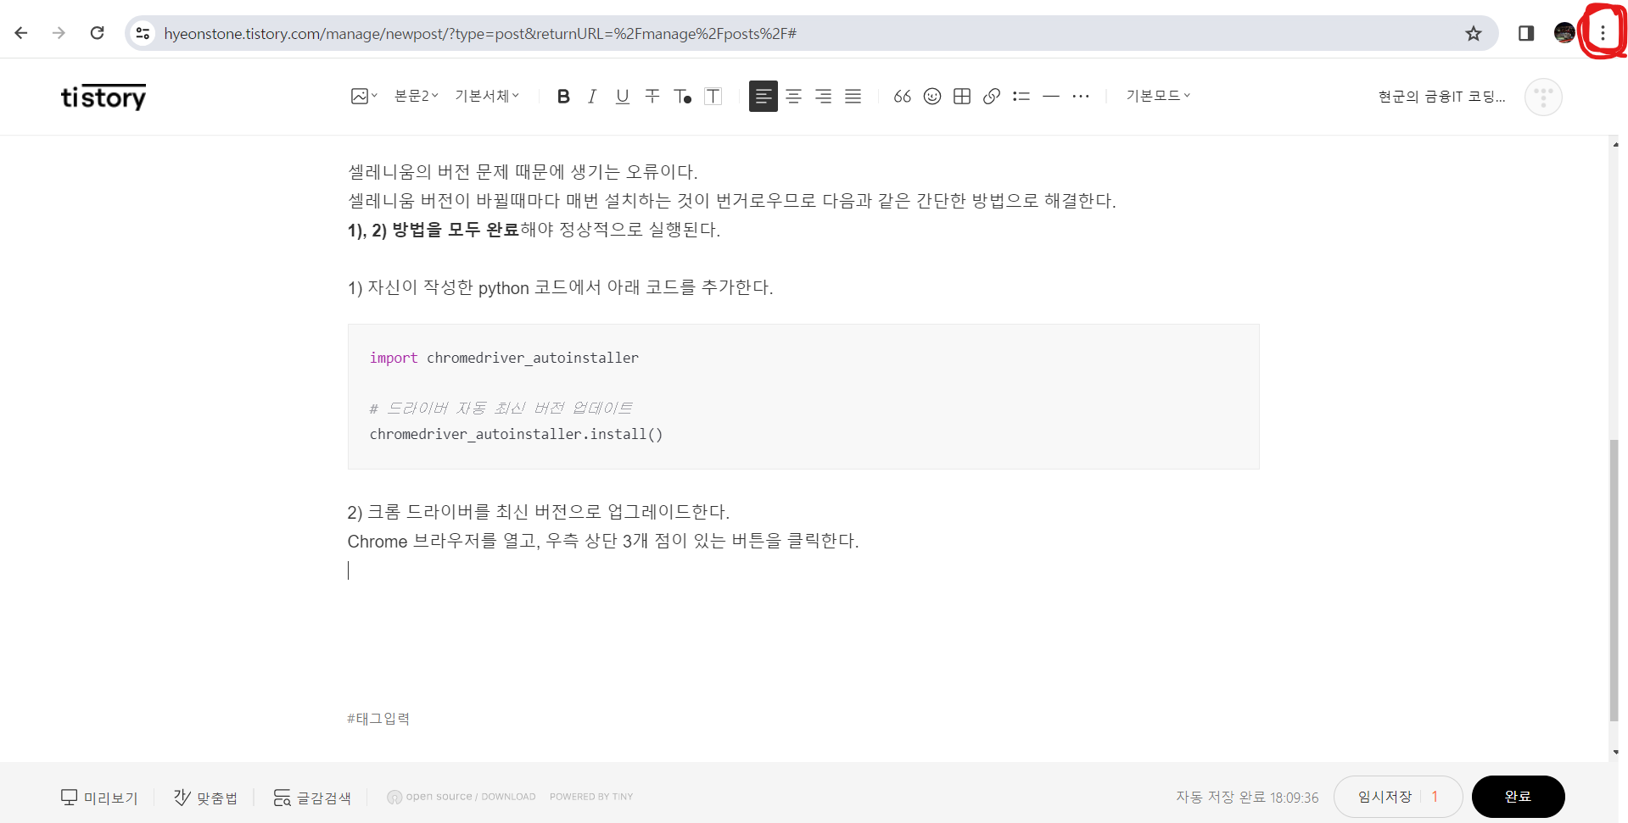Open 글감검색 material search

point(312,798)
